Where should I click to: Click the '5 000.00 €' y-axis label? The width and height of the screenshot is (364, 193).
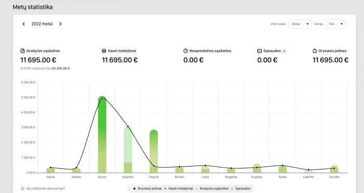(x=28, y=98)
